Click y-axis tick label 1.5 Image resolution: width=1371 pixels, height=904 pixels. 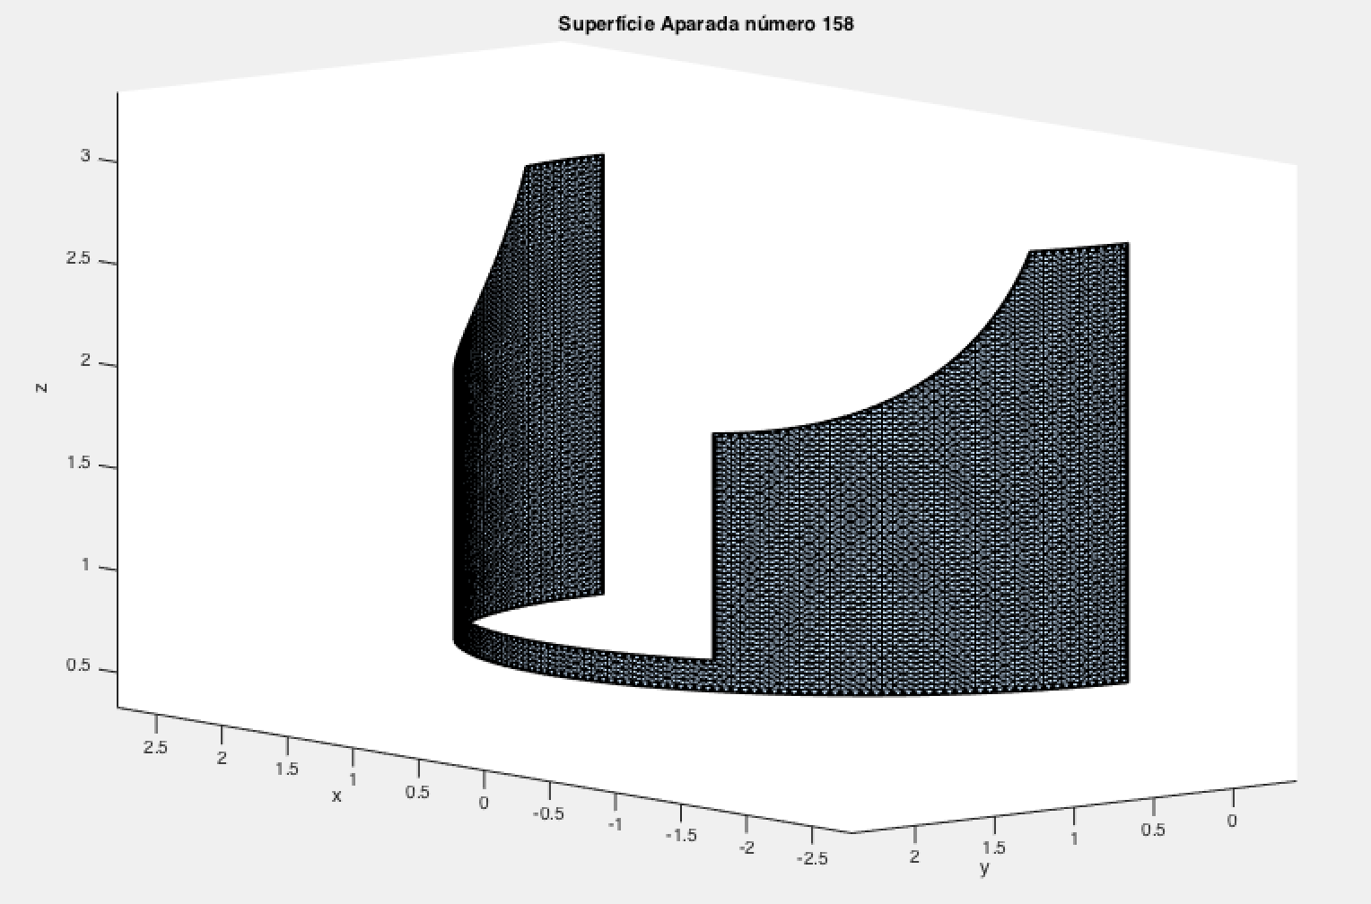click(x=994, y=847)
